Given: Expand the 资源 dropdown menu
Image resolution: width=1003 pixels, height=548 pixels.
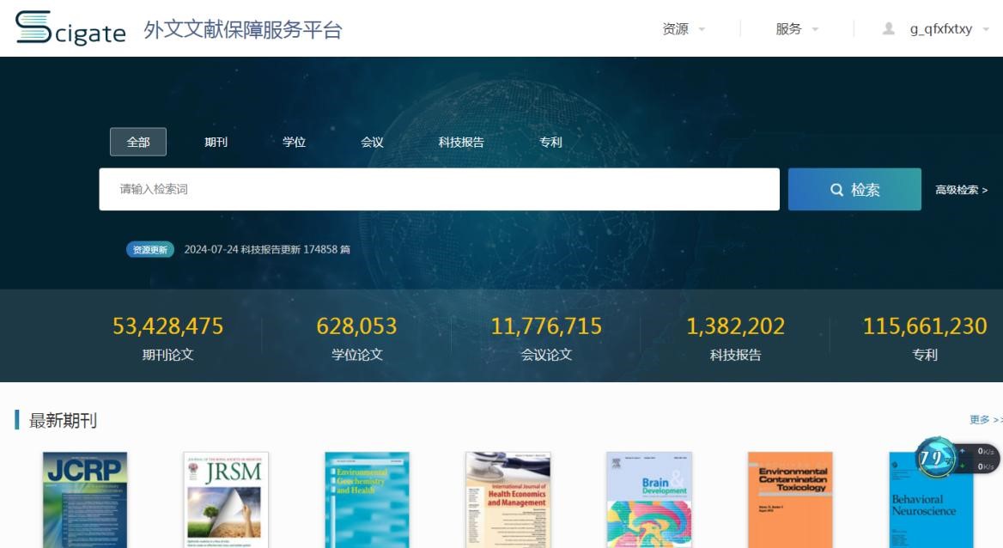Looking at the screenshot, I should pyautogui.click(x=684, y=29).
